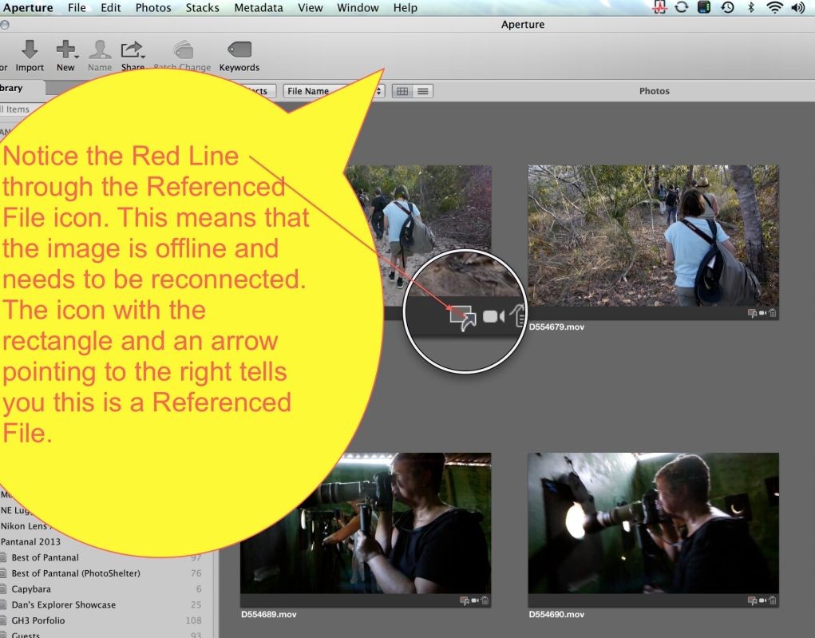Screen dimensions: 815x638
Task: Open the File Name sort dropdown
Action: coord(333,91)
